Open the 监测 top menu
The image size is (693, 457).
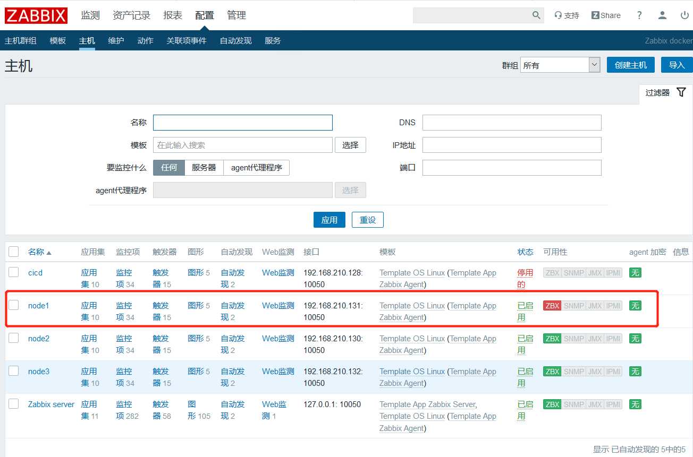click(x=90, y=15)
